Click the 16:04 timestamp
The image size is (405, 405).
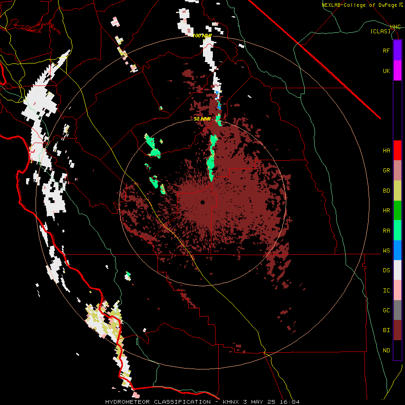pyautogui.click(x=291, y=402)
